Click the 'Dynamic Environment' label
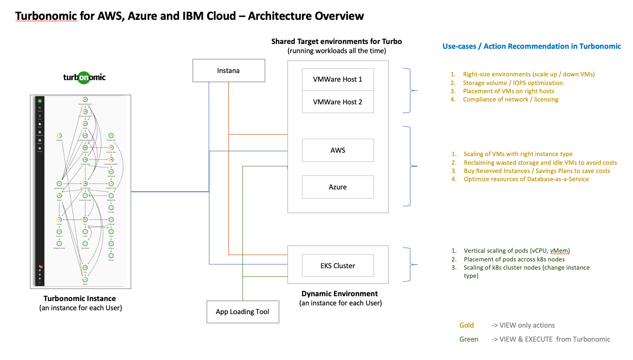 340,293
